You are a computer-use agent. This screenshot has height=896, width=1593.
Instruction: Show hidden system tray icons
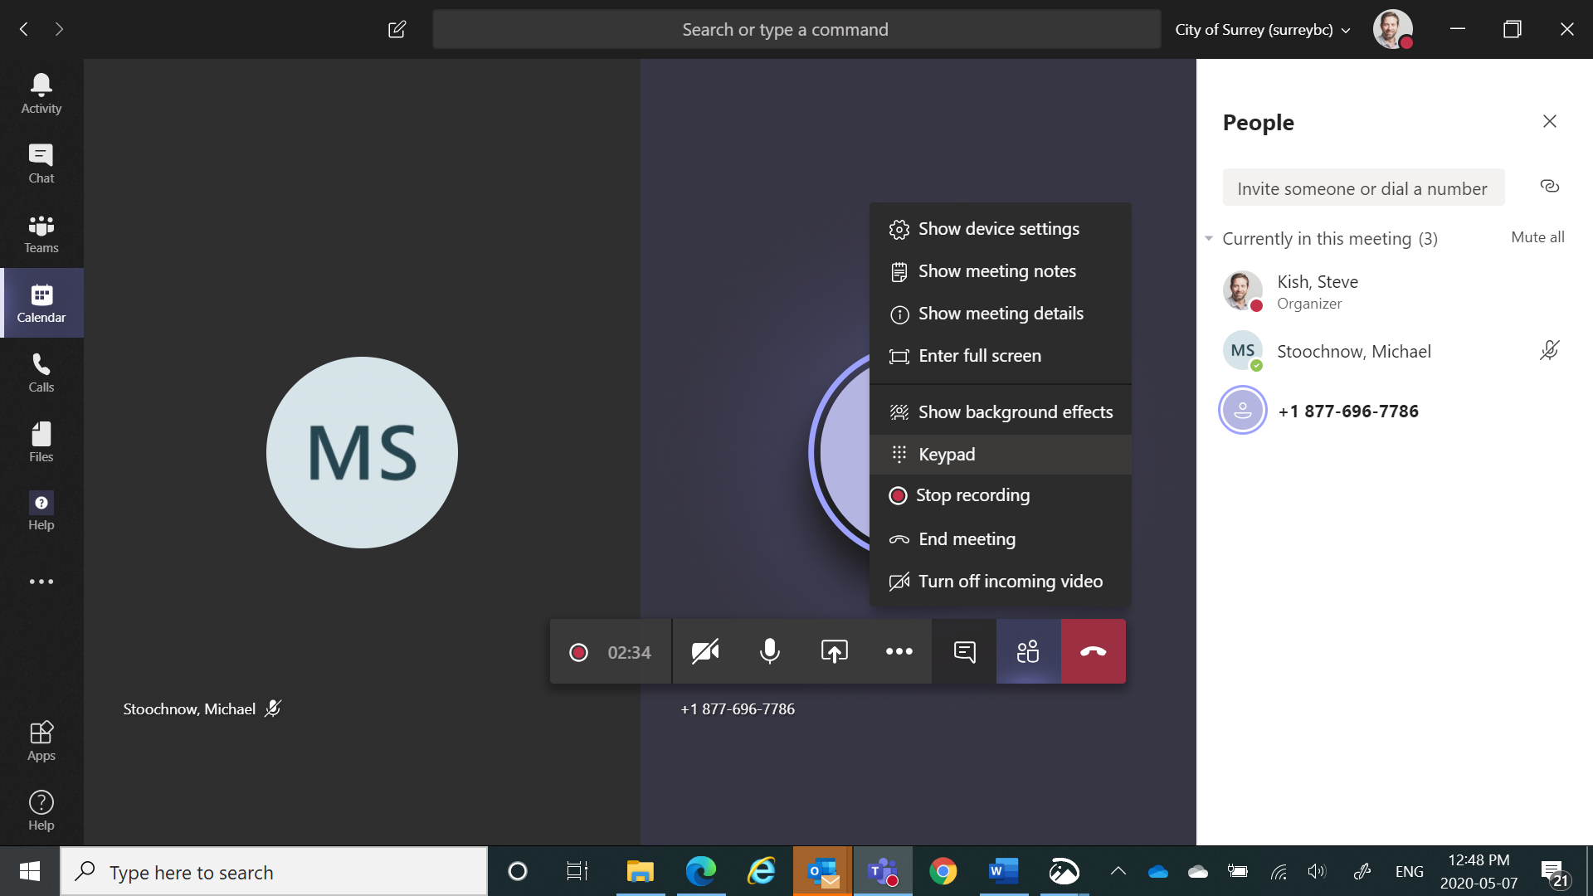point(1118,871)
